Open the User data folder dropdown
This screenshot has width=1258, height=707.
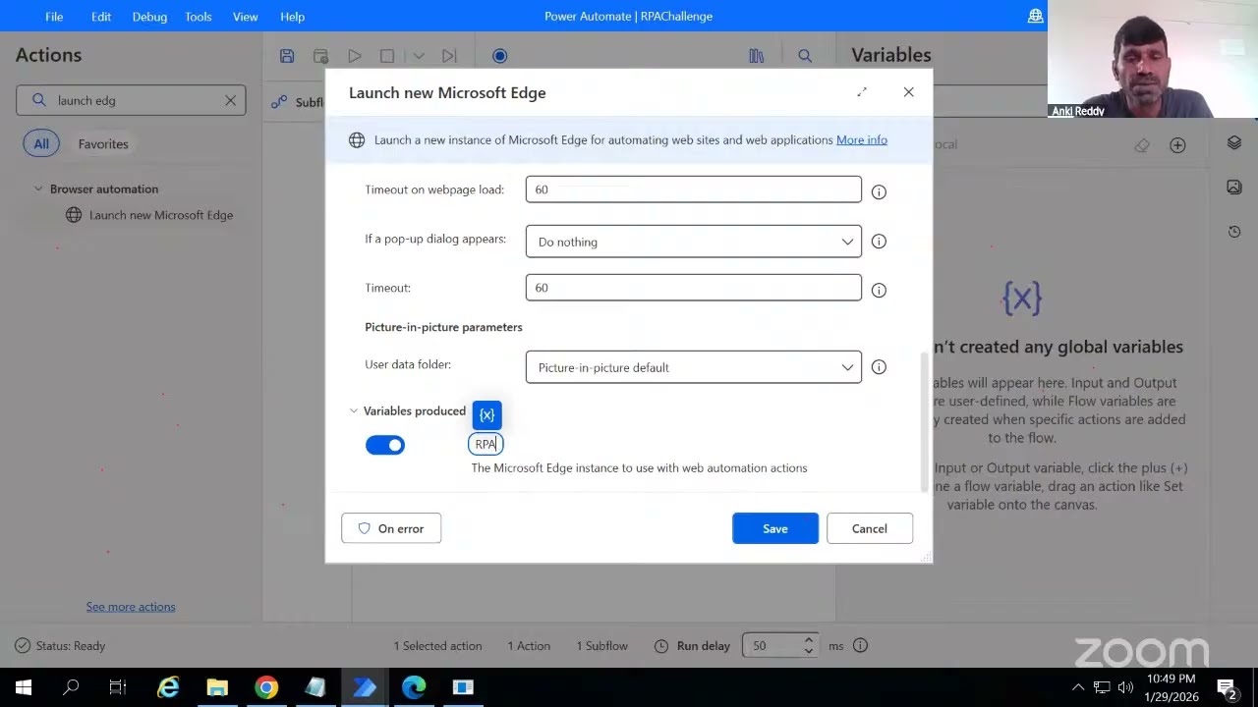tap(693, 367)
